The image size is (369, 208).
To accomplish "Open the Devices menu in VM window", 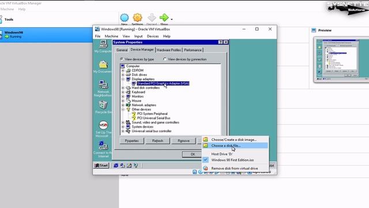I will [x=153, y=36].
